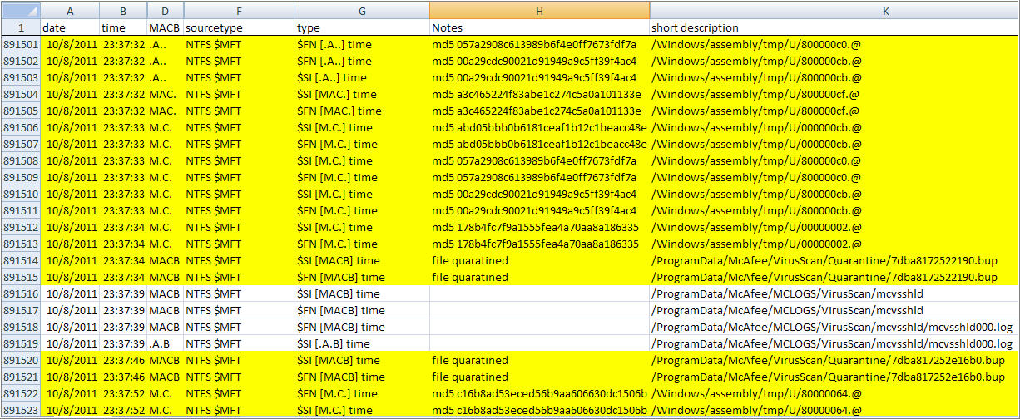1020x419 pixels.
Task: Click the "time" header cell
Action: [x=123, y=27]
